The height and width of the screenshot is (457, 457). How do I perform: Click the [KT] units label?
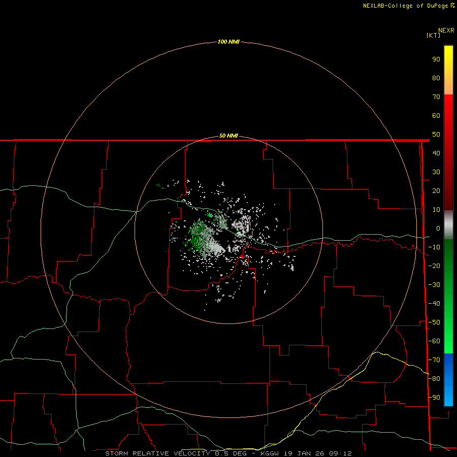[433, 35]
